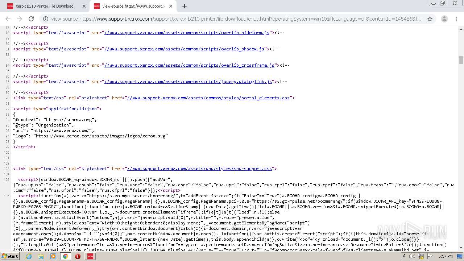Click the Action Center flag tray icon
The width and height of the screenshot is (464, 261).
click(429, 256)
